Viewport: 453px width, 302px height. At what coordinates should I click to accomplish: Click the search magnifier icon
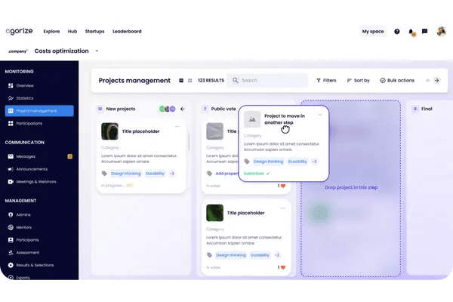[x=235, y=80]
